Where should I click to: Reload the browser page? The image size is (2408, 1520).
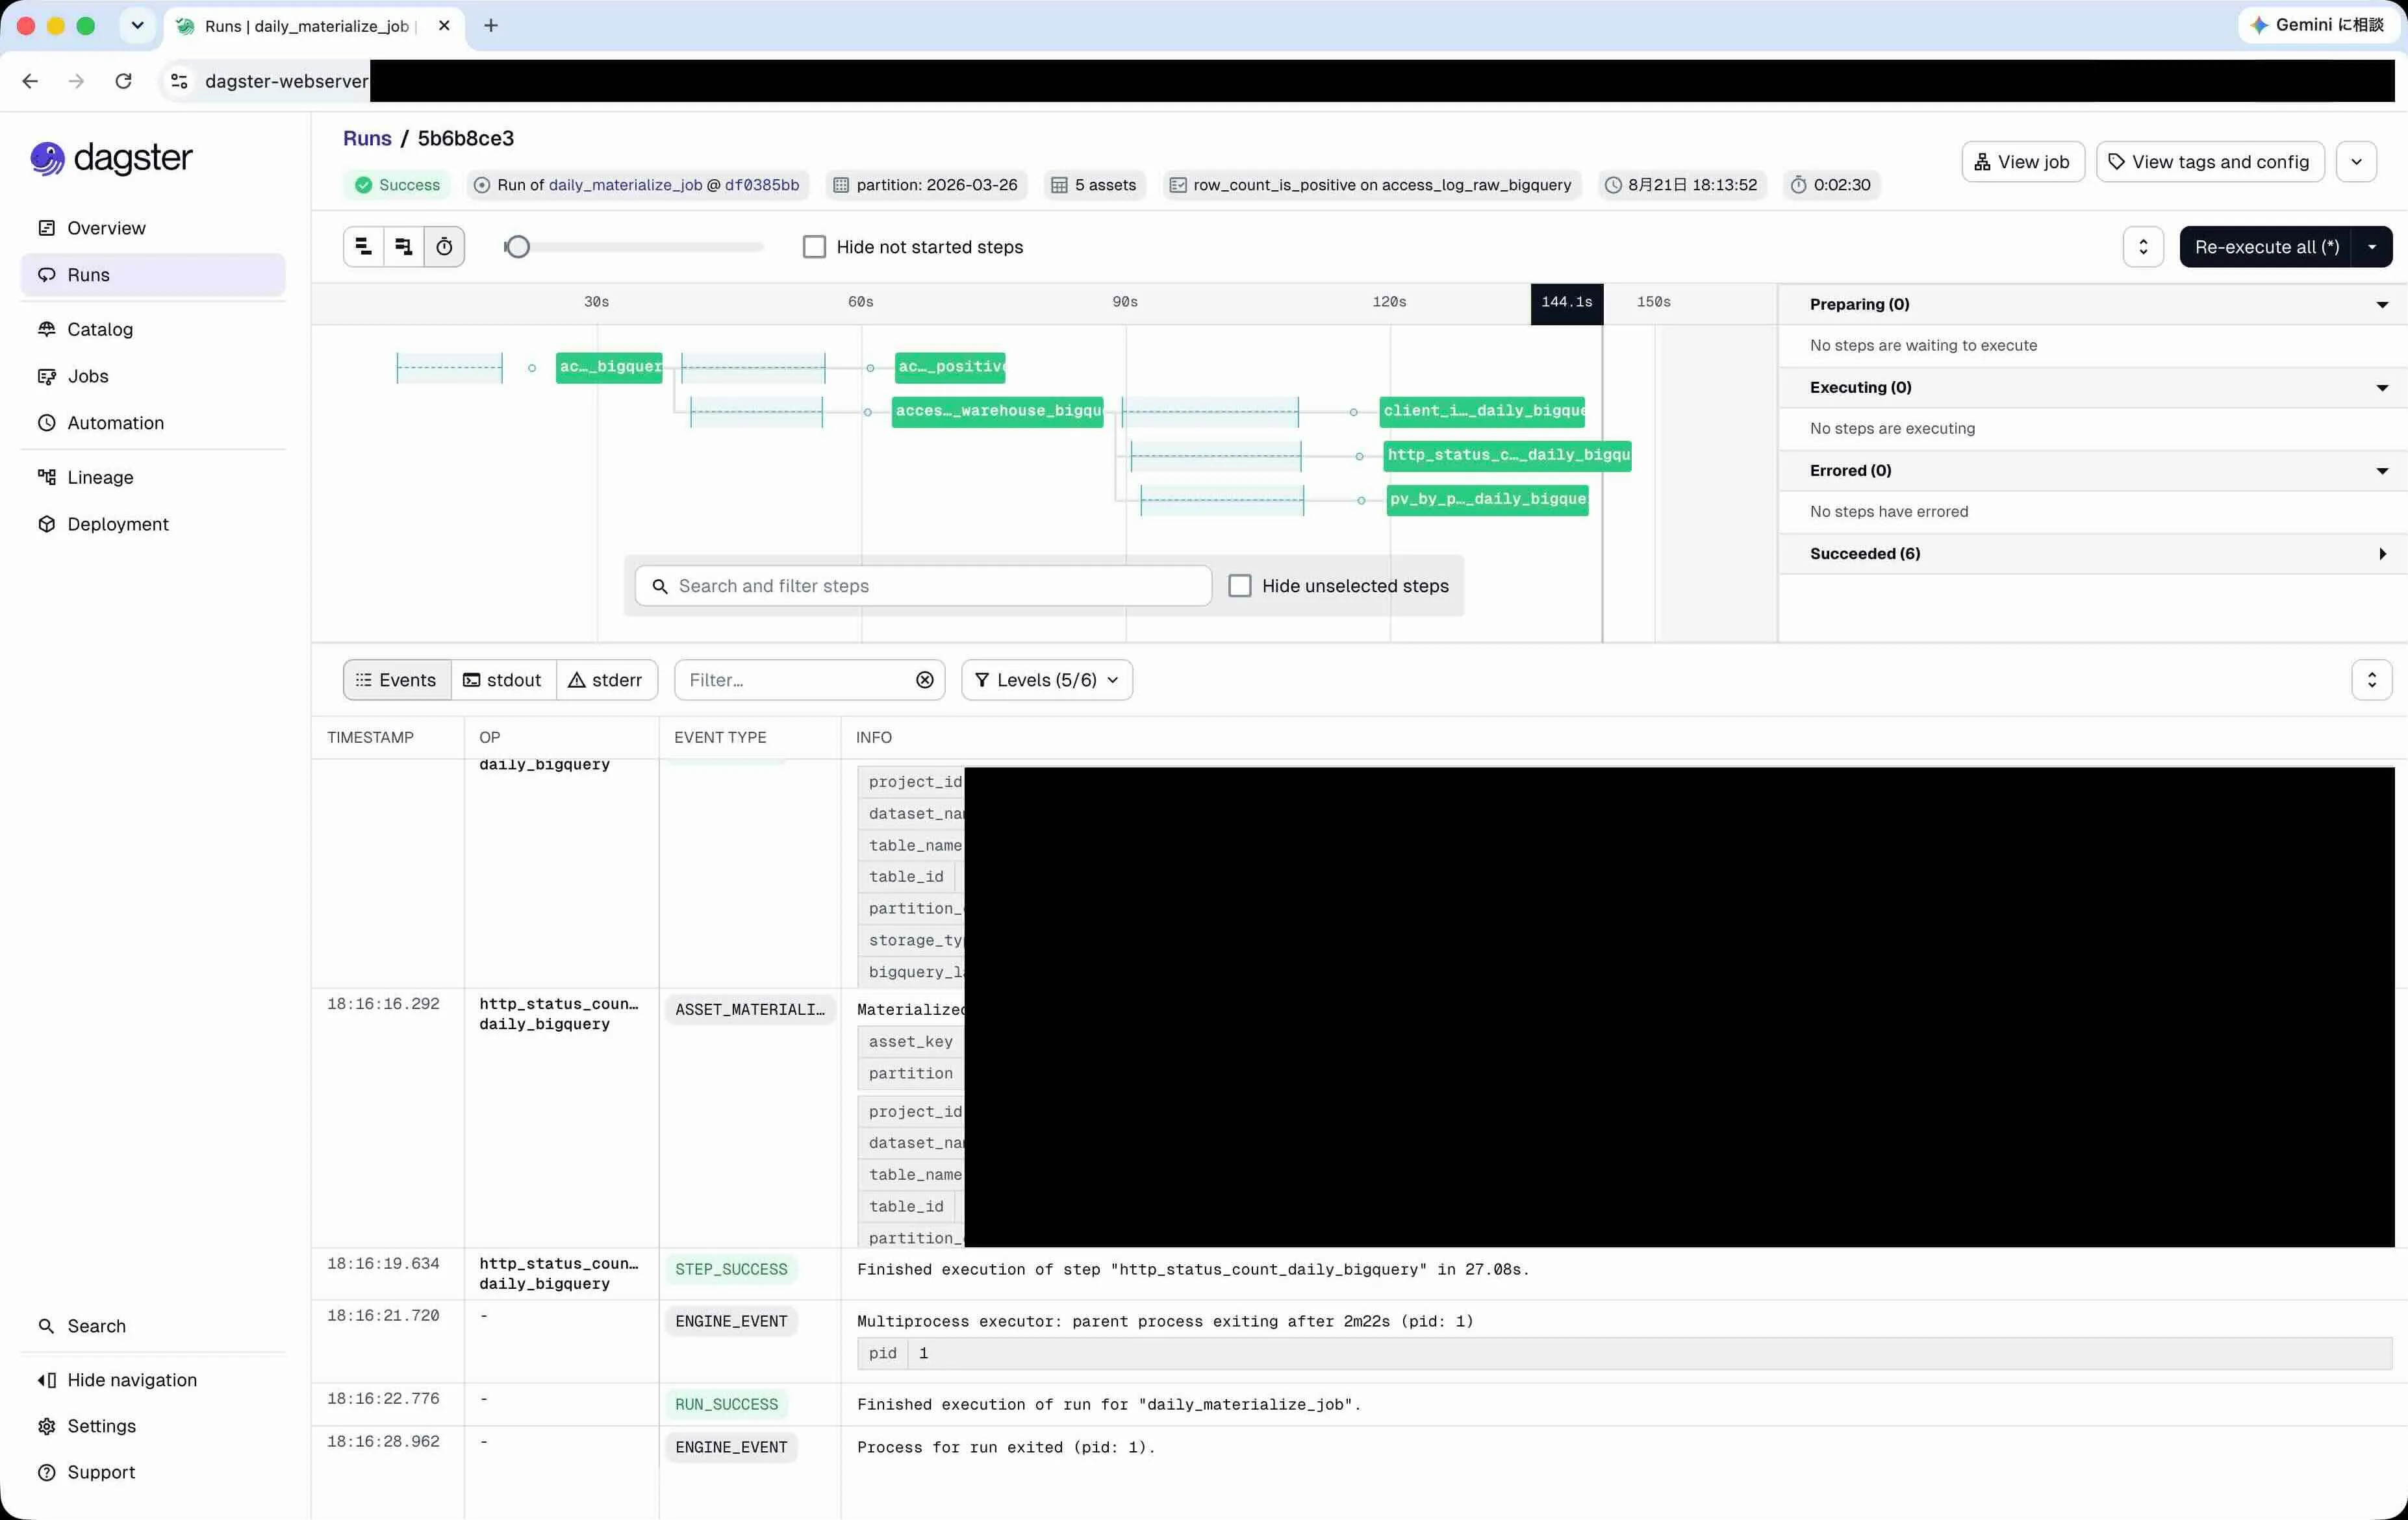(x=123, y=81)
